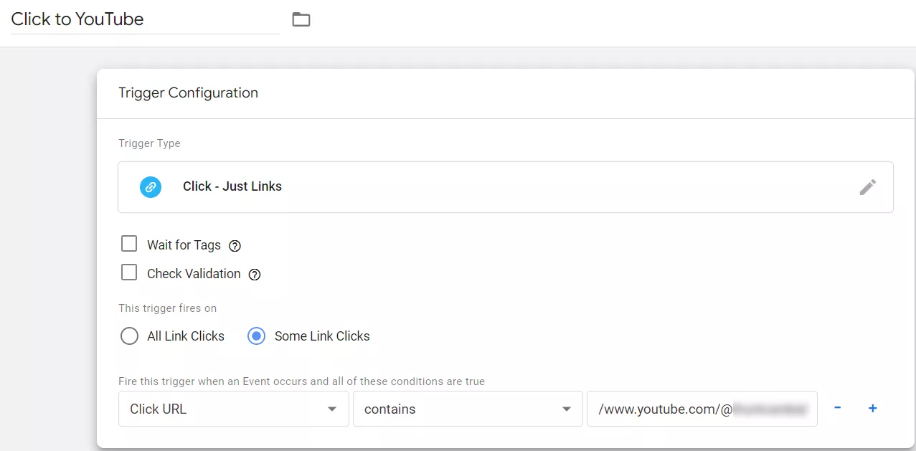This screenshot has height=451, width=916.
Task: Click the blue link trigger type icon
Action: [x=151, y=187]
